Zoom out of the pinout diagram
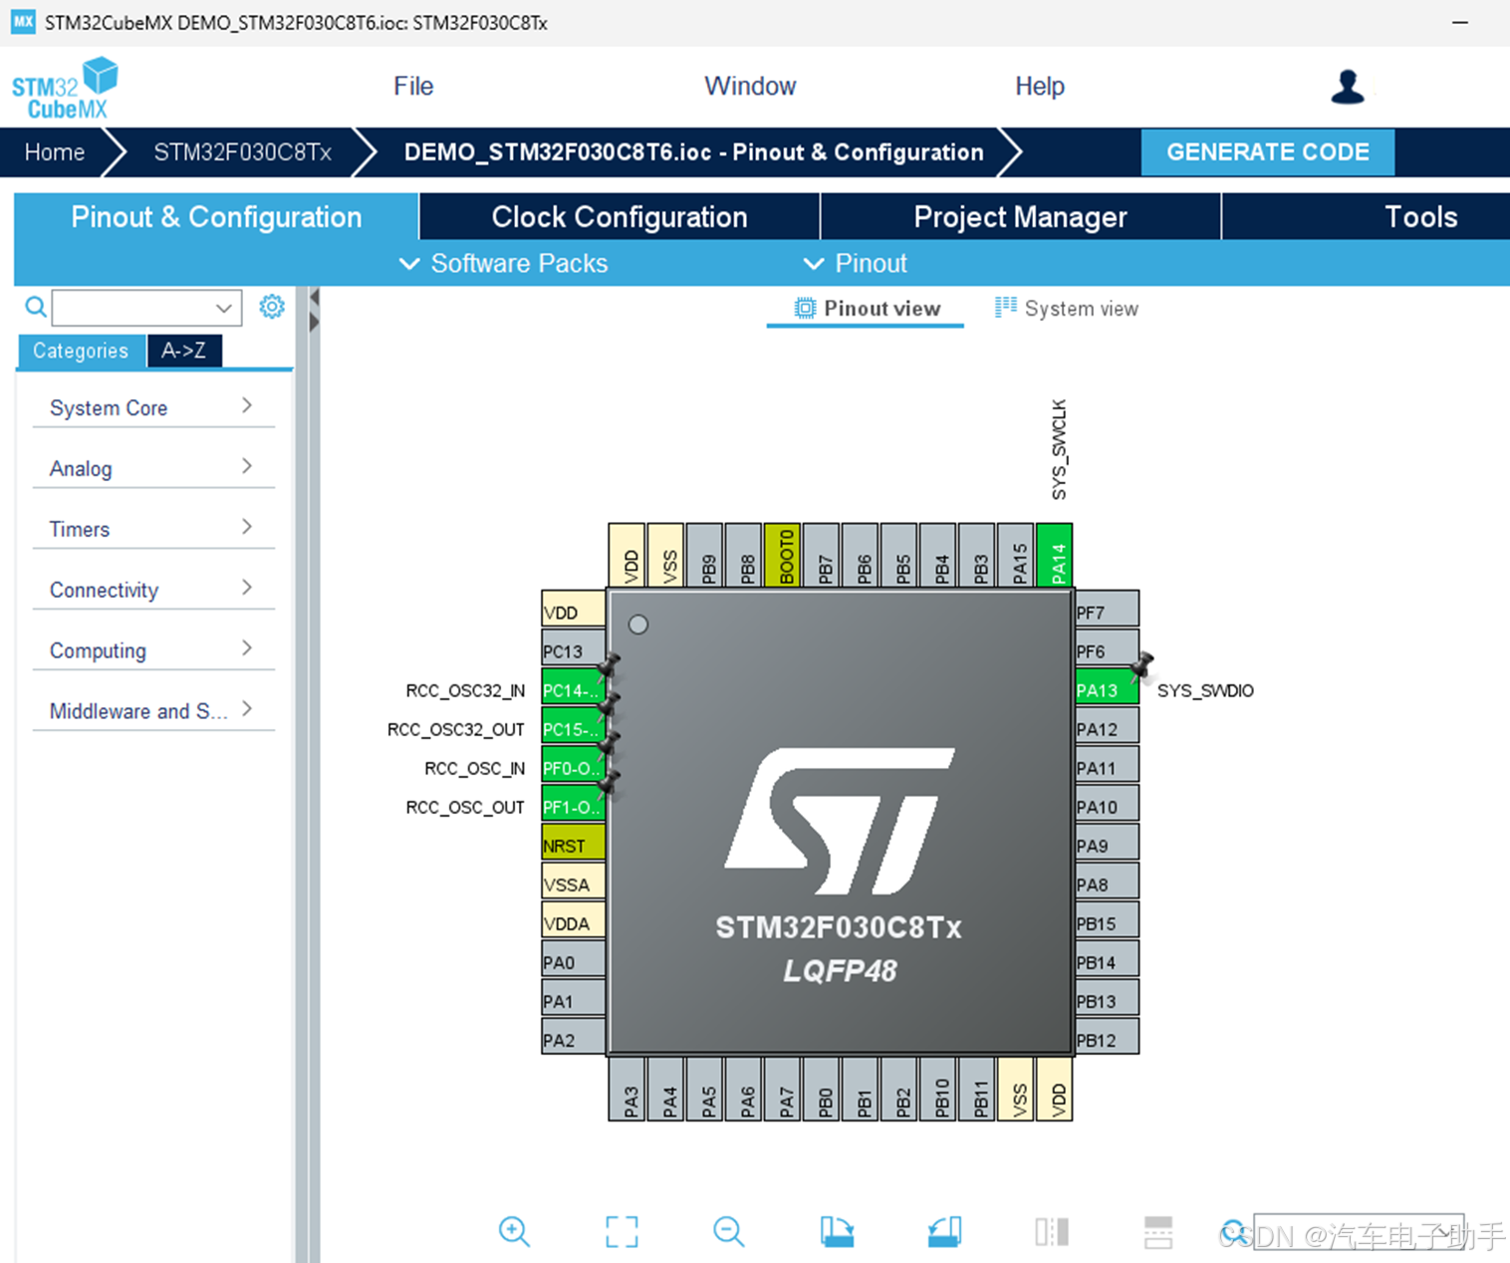This screenshot has height=1263, width=1510. 728,1231
